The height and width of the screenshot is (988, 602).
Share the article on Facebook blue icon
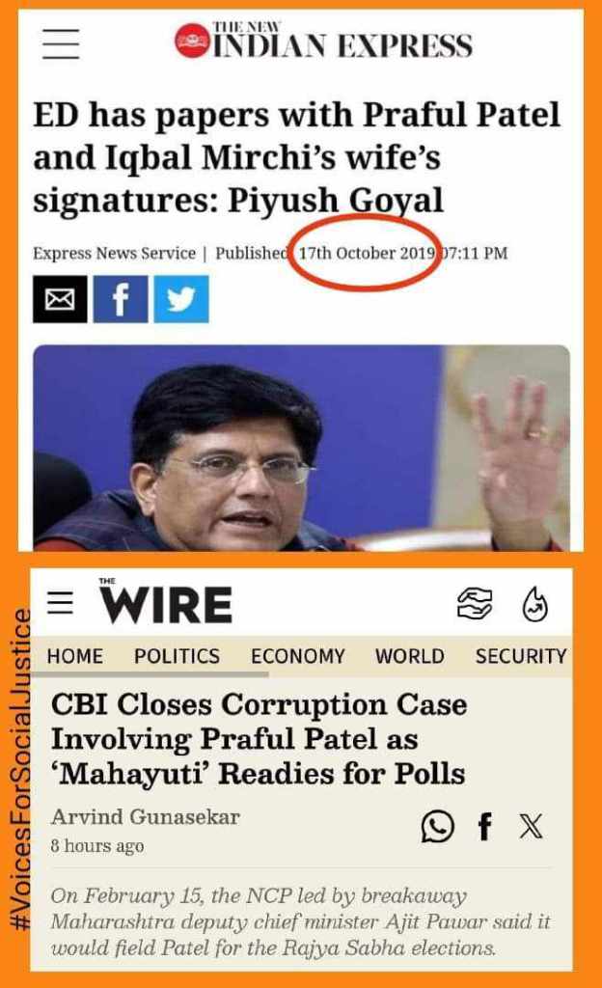click(x=121, y=299)
